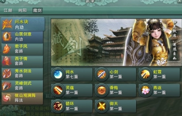Open the 灵峰剑式 套路 entry
Screen dimensions: 182x116
pos(22,86)
